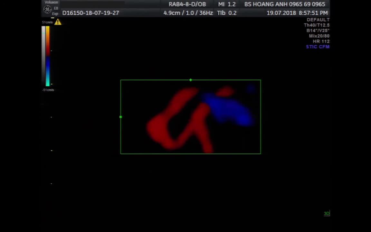Click the RAB4-8-D/OB probe label
The height and width of the screenshot is (232, 371).
(187, 4)
